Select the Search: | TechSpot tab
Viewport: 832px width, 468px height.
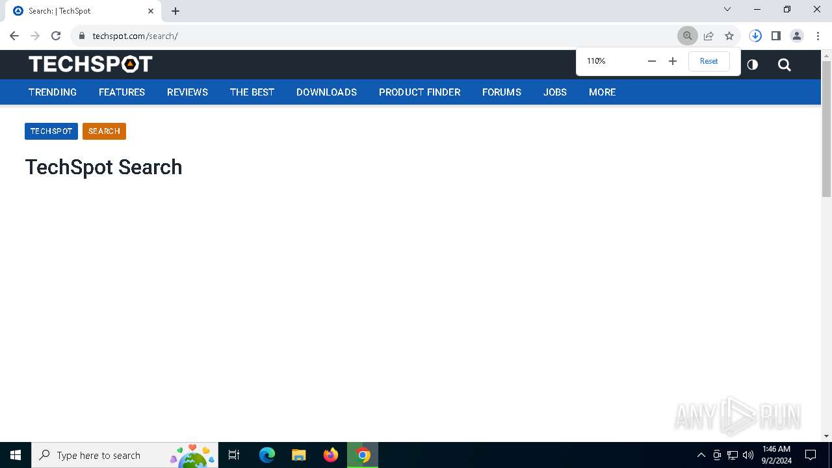click(84, 11)
